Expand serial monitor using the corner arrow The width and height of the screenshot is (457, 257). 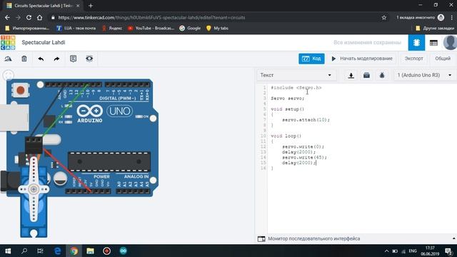pyautogui.click(x=453, y=238)
